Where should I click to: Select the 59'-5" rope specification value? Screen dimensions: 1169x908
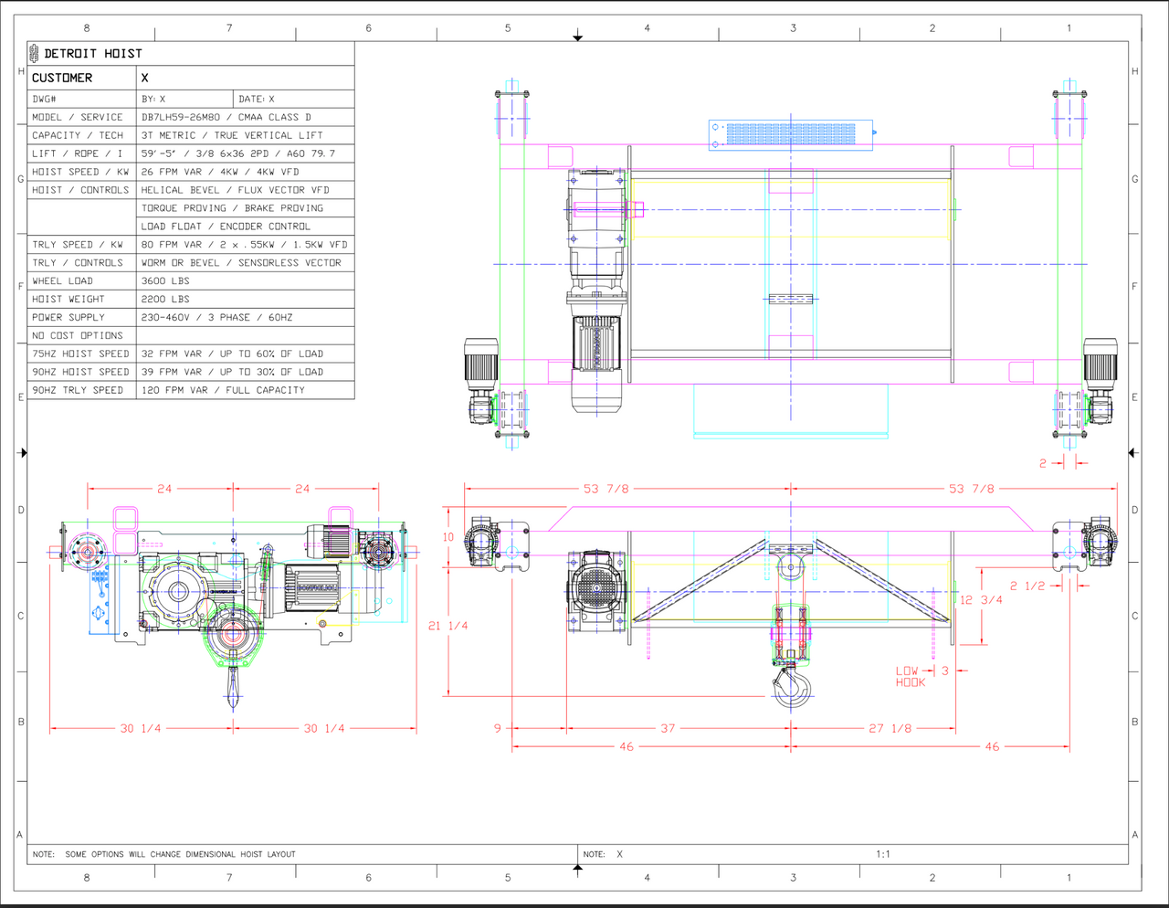point(238,153)
